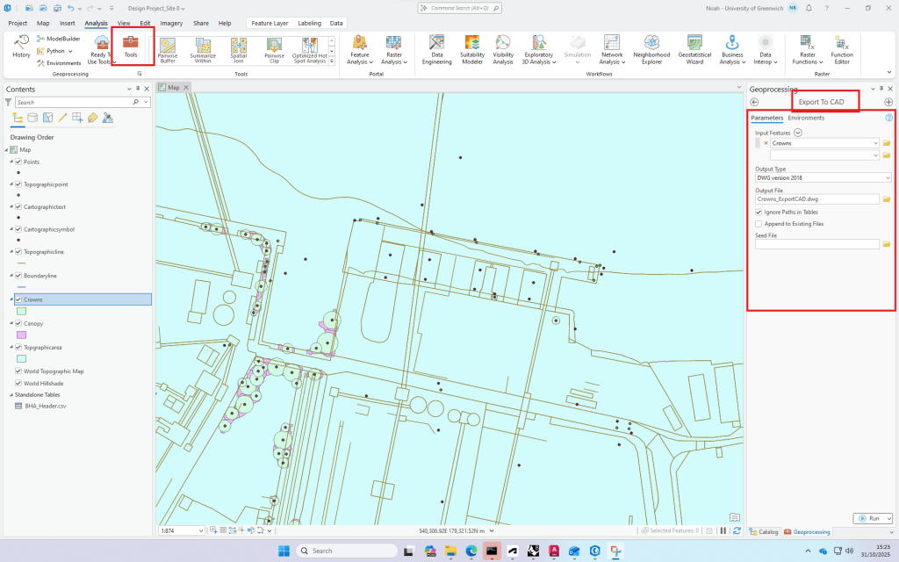Click the Crowns layer green symbol swatch
Image resolution: width=899 pixels, height=562 pixels.
(22, 311)
